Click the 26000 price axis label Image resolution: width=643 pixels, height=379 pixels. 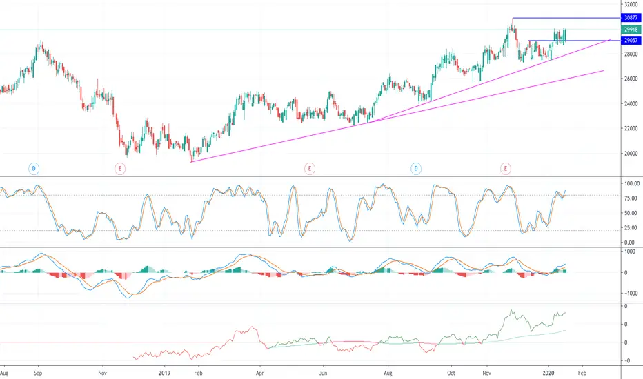[x=631, y=79]
